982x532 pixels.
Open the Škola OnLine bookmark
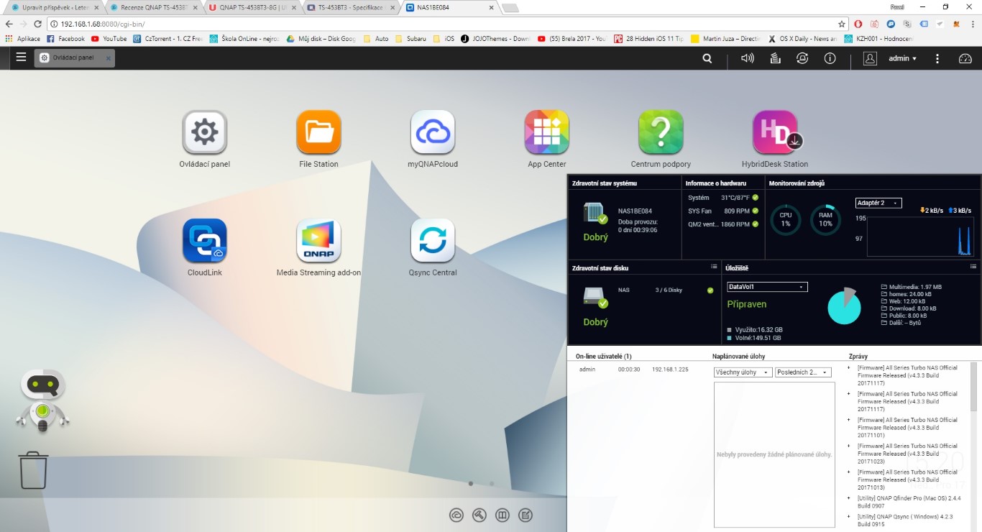(x=245, y=39)
